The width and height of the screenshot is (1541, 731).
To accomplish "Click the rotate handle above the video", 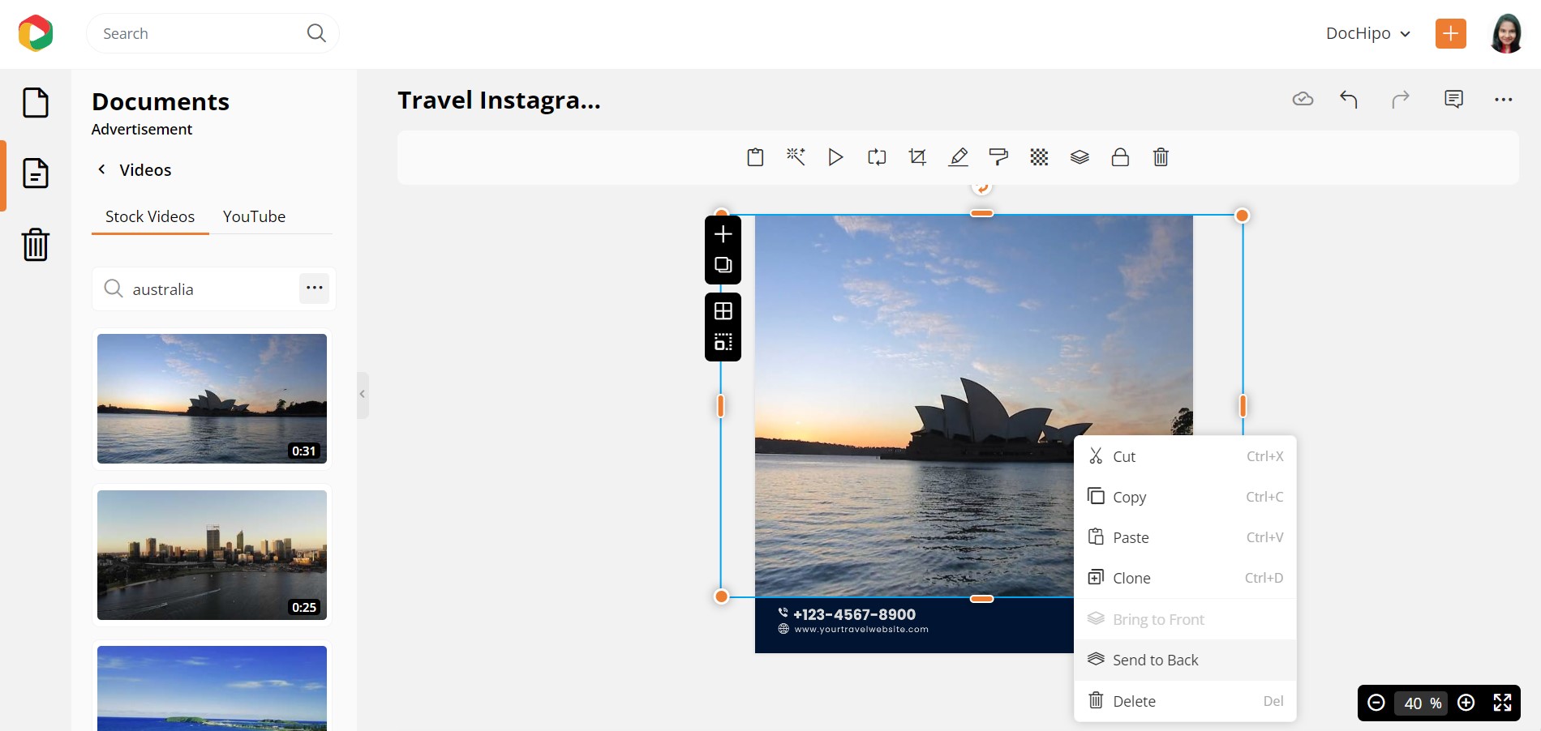I will 982,188.
